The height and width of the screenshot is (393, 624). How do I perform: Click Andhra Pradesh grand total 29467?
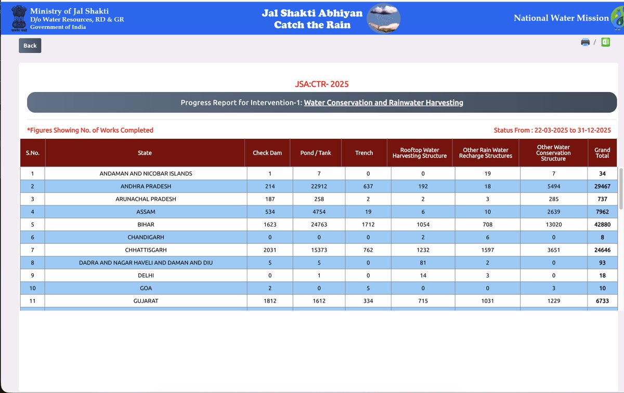coord(602,186)
